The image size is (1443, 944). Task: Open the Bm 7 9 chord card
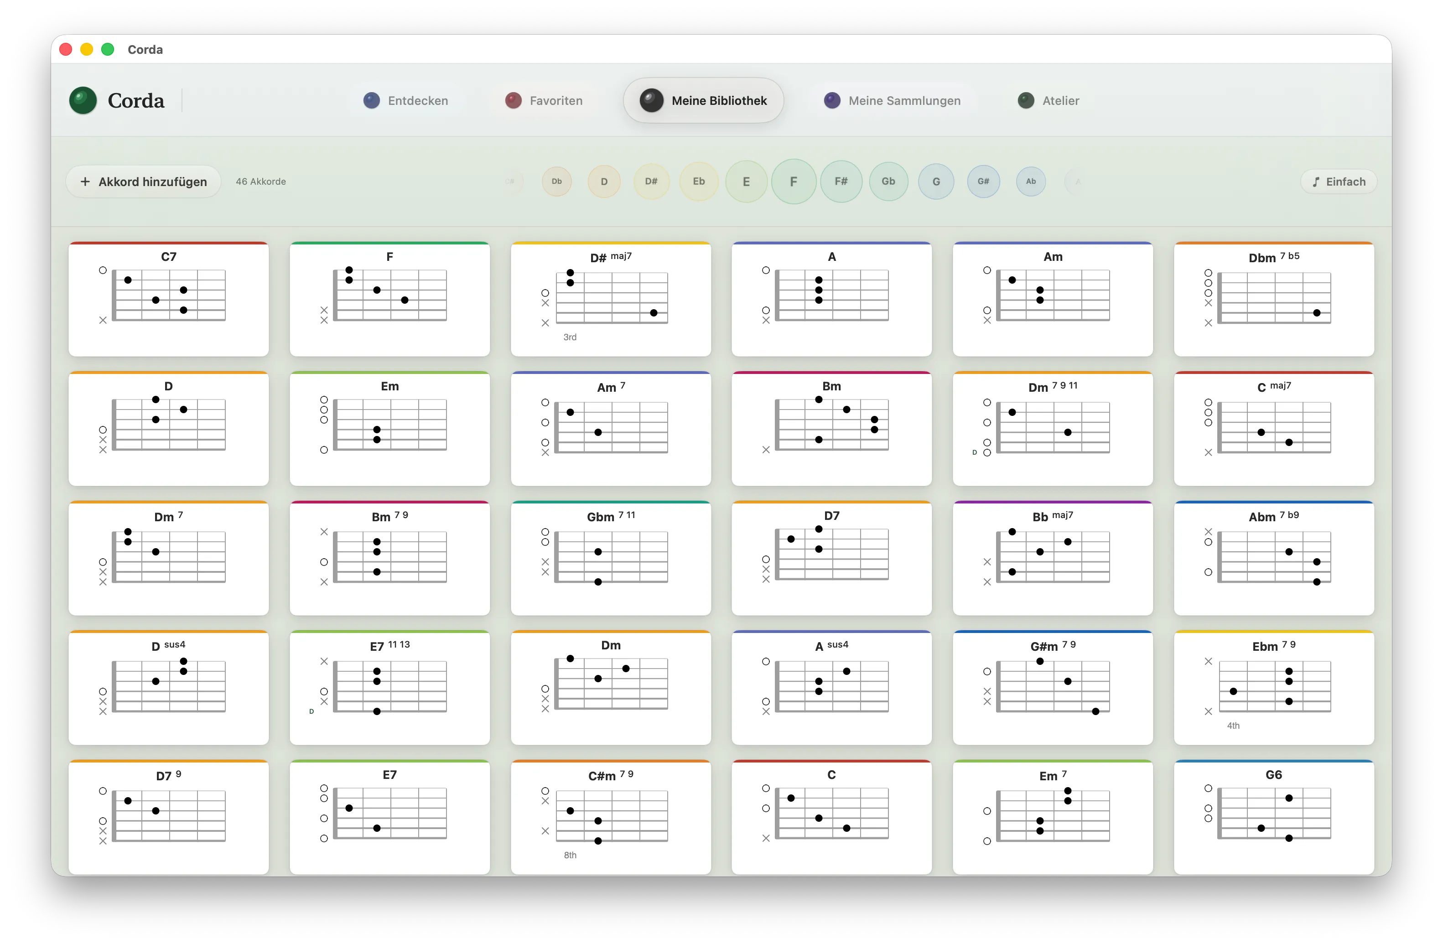pyautogui.click(x=390, y=558)
